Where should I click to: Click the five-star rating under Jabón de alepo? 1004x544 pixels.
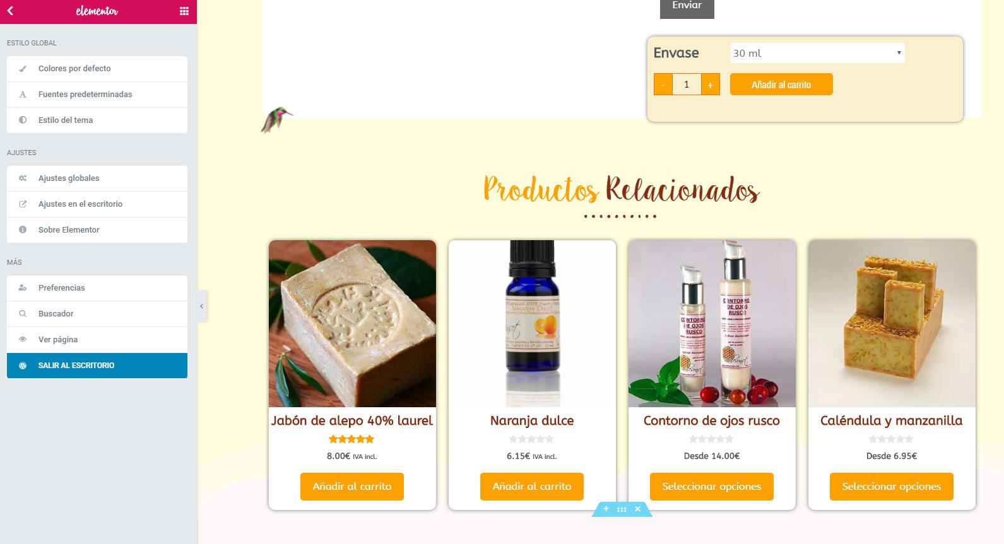[x=352, y=439]
